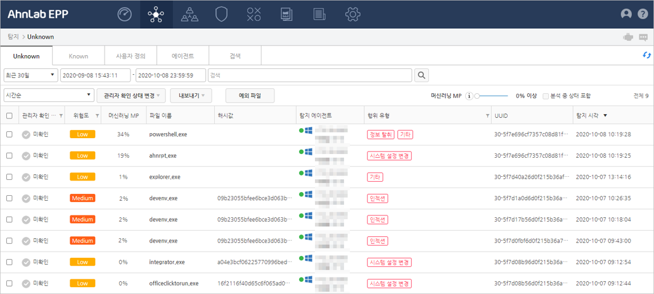The image size is (654, 294).
Task: Switch to the Known tab
Action: (78, 56)
